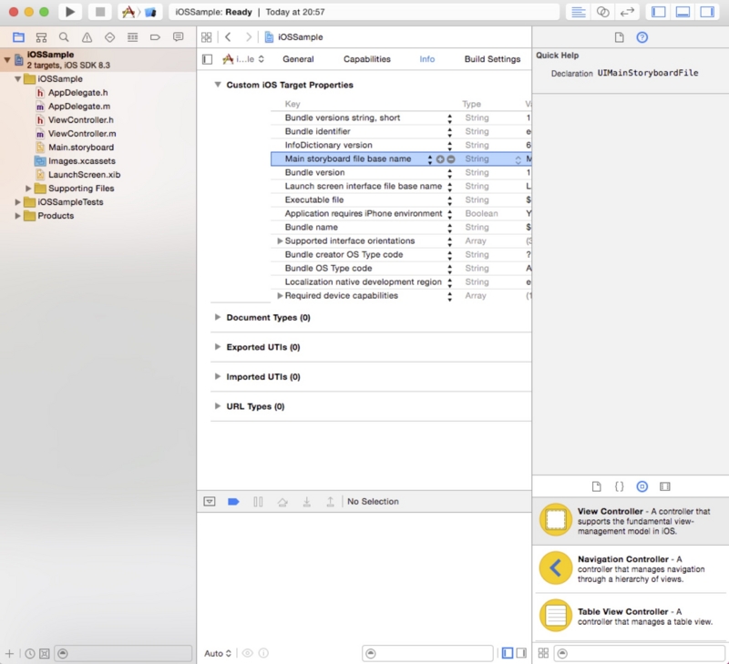Open the Report navigator speech bubble
The height and width of the screenshot is (664, 729).
178,37
